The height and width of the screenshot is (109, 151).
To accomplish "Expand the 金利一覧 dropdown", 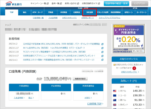I will tap(56, 3).
